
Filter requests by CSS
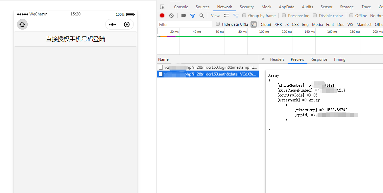pos(295,24)
